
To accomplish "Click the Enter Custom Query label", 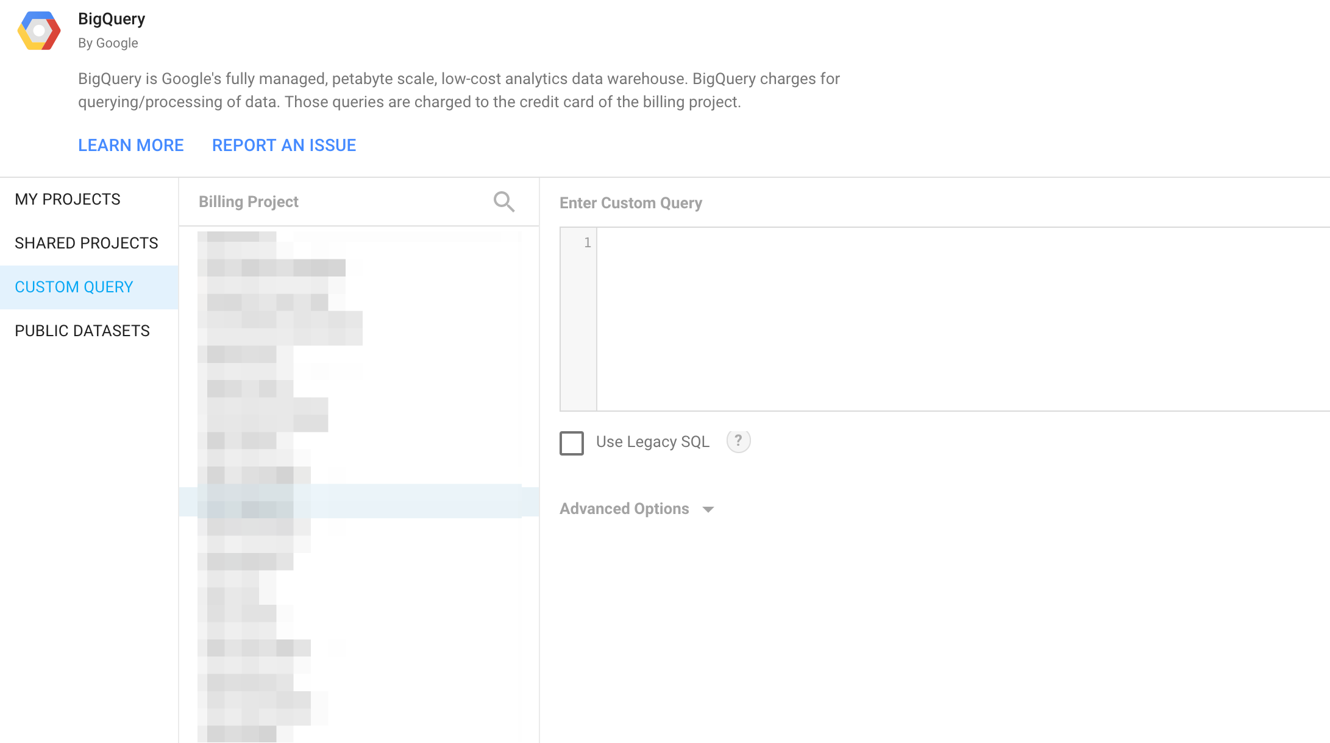I will (631, 203).
